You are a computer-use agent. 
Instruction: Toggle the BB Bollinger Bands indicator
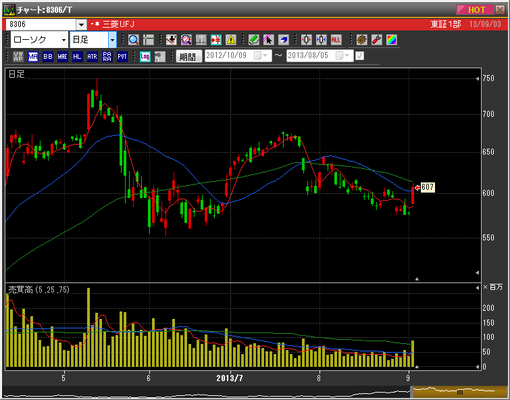48,57
